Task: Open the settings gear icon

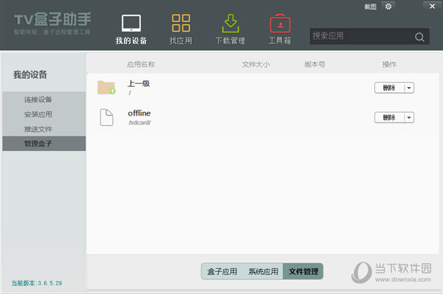Action: coord(388,6)
